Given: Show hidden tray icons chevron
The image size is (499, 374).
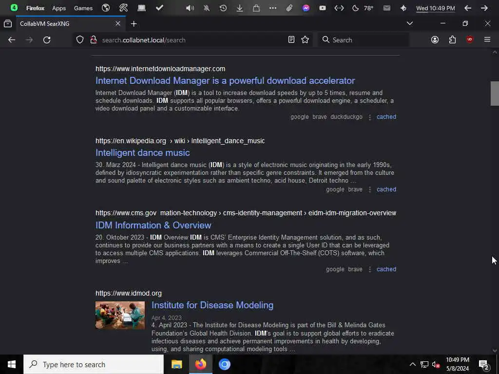Looking at the screenshot, I should point(412,364).
